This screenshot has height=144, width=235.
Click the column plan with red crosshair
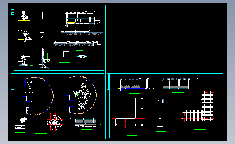[x=43, y=36]
